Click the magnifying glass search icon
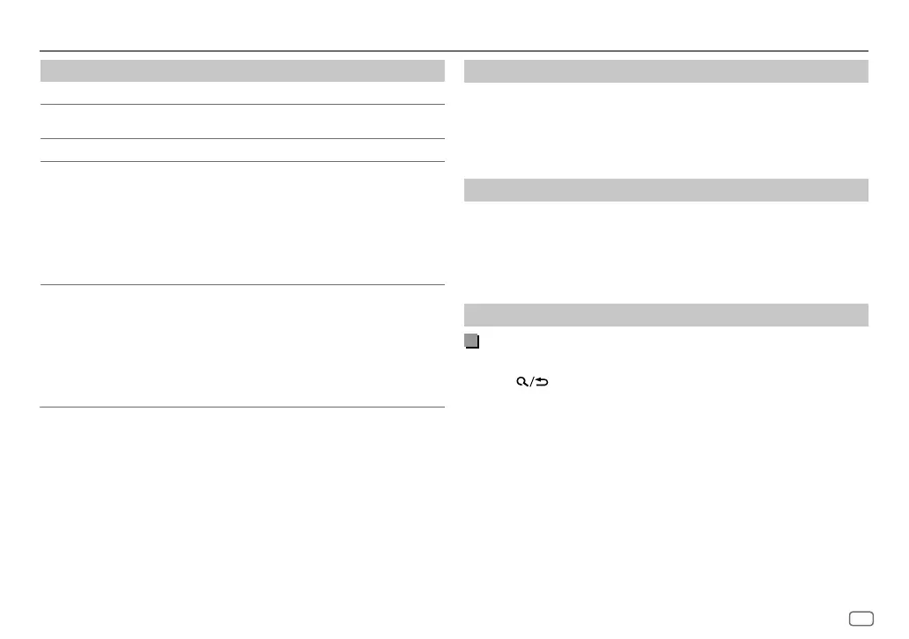 click(521, 382)
